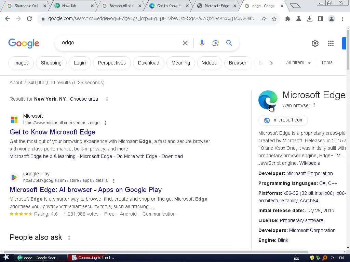Open three-dot menu for Google Play result
Viewport: 350px width, 262px height.
click(x=113, y=181)
